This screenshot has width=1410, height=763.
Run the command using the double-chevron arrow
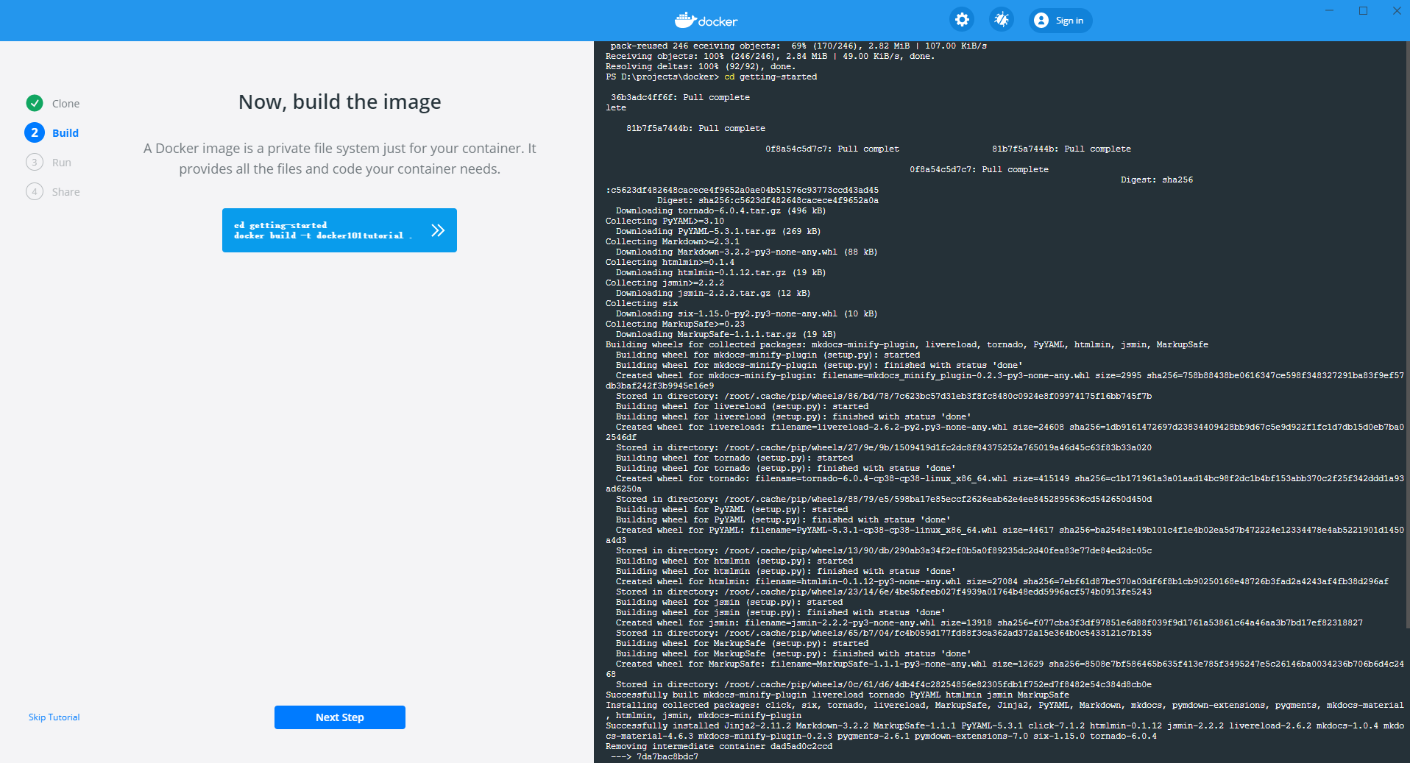(438, 230)
